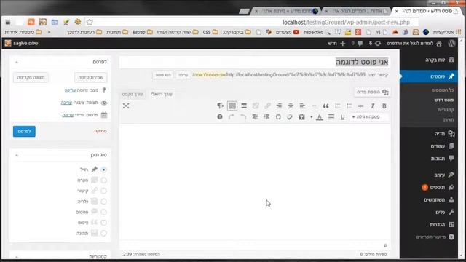Select the גלריה gallery post format
This screenshot has width=466, height=262.
pos(103,202)
